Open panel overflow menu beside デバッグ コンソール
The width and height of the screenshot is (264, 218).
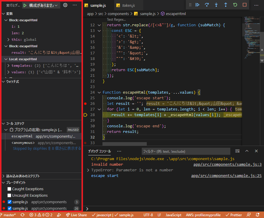tap(119, 151)
